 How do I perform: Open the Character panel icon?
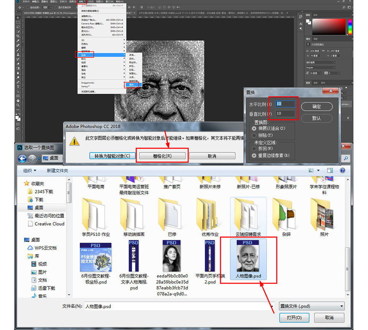pos(301,24)
